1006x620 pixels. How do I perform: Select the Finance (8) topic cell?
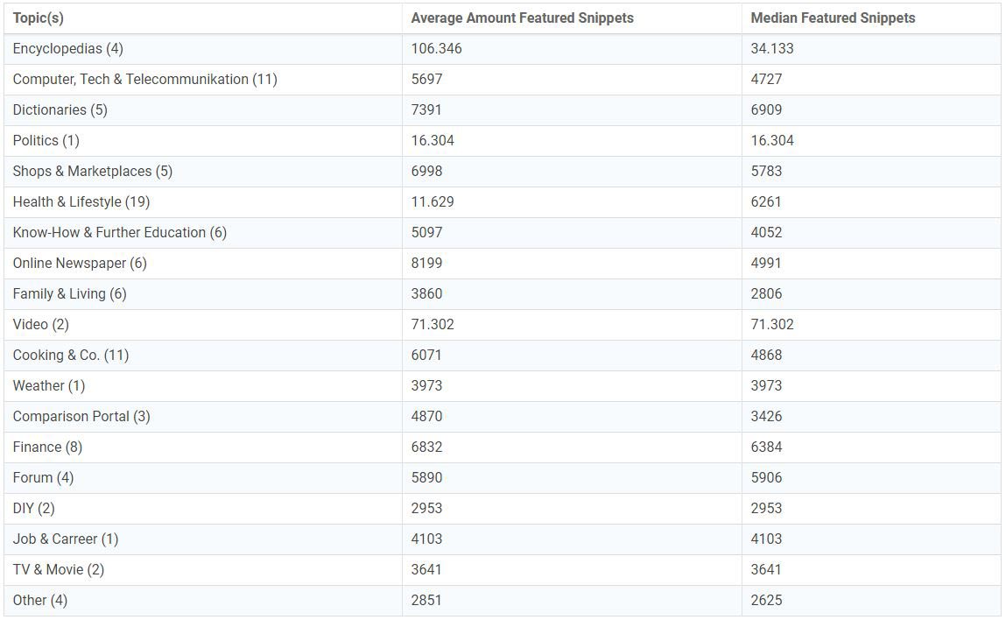click(47, 447)
